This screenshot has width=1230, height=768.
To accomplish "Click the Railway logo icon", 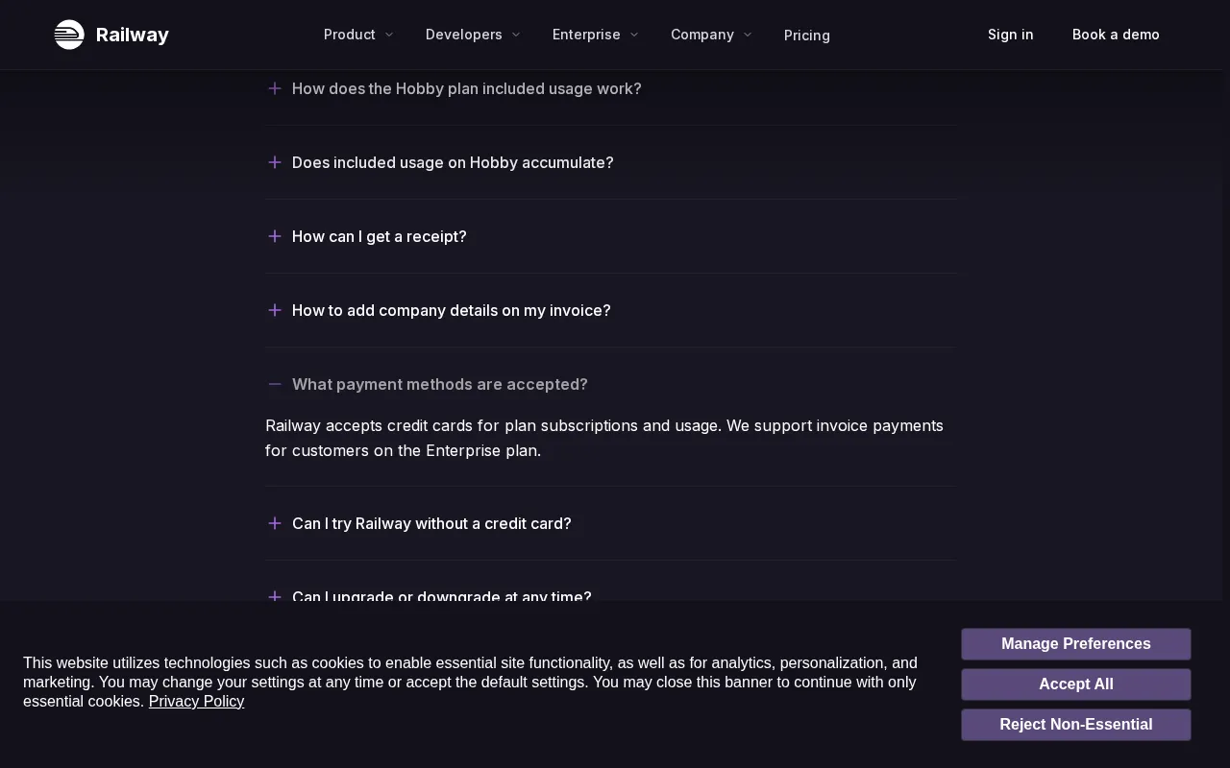I will (x=69, y=35).
